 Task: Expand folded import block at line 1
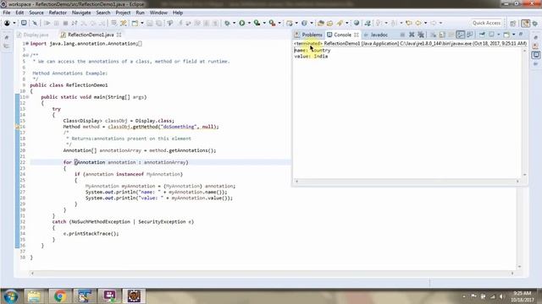tap(27, 44)
